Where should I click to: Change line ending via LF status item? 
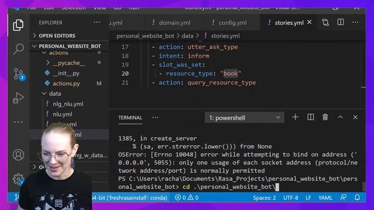click(308, 198)
